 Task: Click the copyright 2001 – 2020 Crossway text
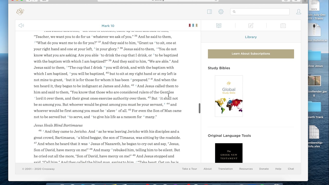point(38,169)
